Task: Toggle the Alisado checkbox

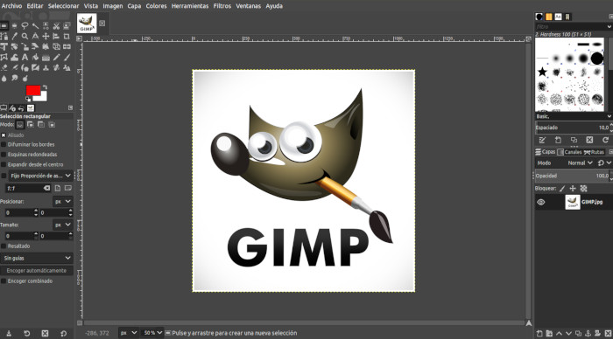Action: point(4,135)
